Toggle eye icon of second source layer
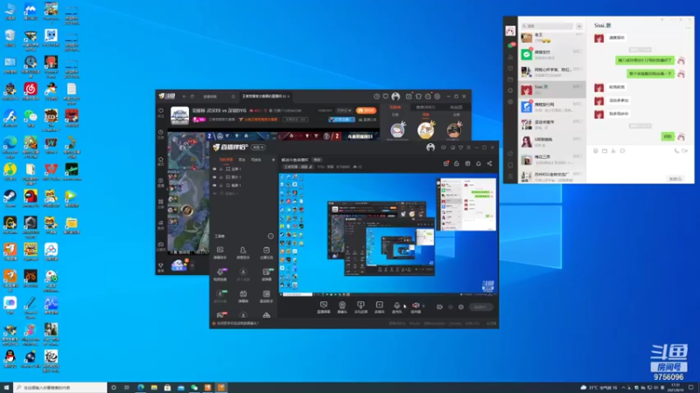The height and width of the screenshot is (393, 700). pos(214,177)
